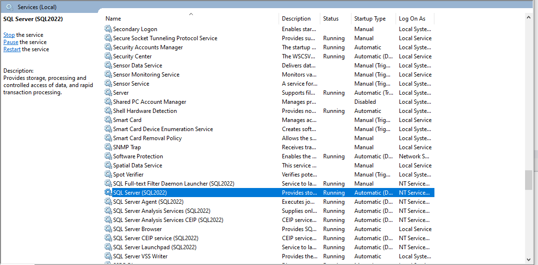
Task: Select the Security Accounts Manager name
Action: [x=148, y=47]
